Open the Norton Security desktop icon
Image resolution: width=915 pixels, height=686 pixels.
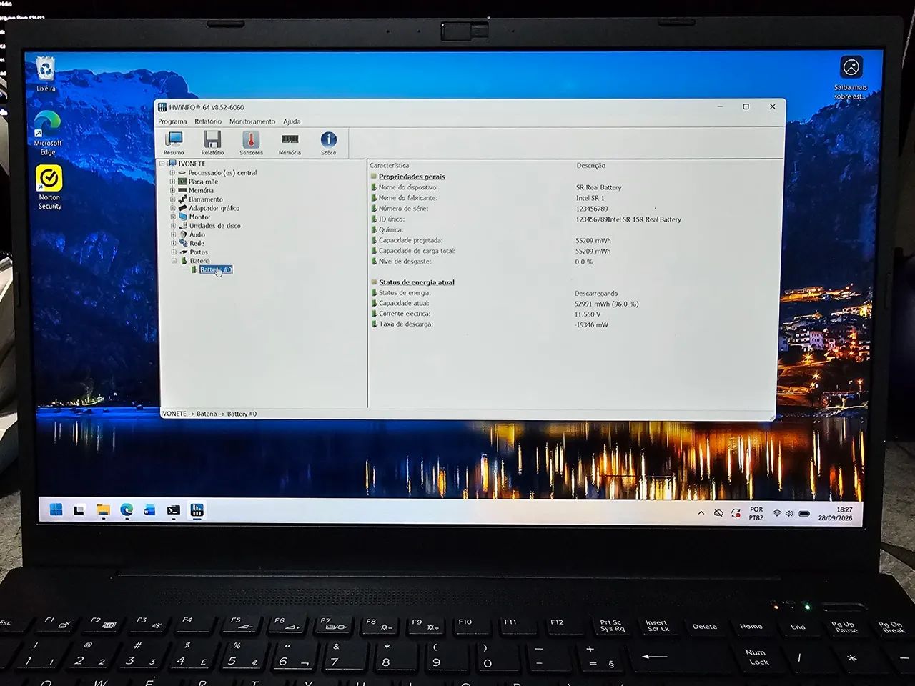coord(49,187)
